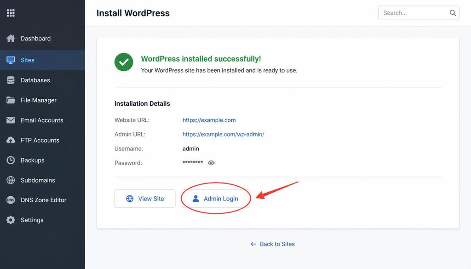Image resolution: width=471 pixels, height=269 pixels.
Task: Open the https://example.com website link
Action: coord(209,120)
